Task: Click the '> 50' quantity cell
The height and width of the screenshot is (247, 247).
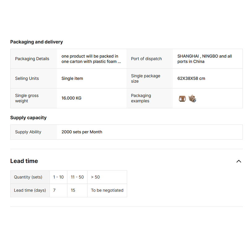Action: tap(95, 177)
